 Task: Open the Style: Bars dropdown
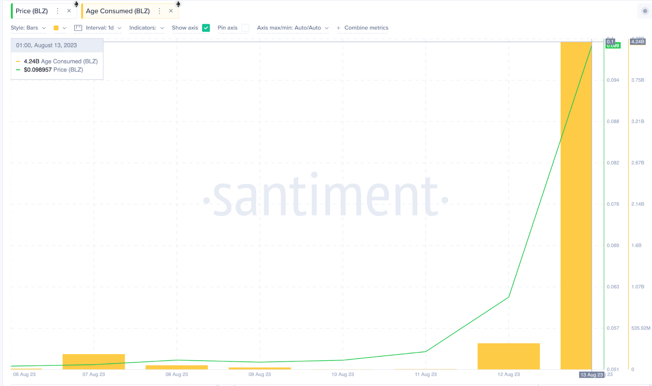click(x=28, y=28)
